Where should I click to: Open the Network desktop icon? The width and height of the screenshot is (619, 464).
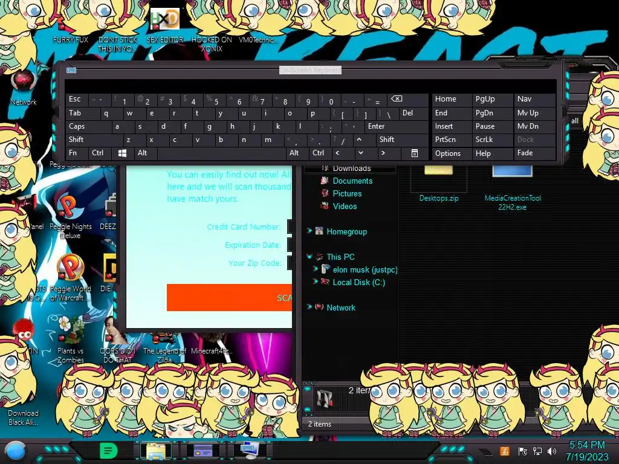pyautogui.click(x=24, y=88)
